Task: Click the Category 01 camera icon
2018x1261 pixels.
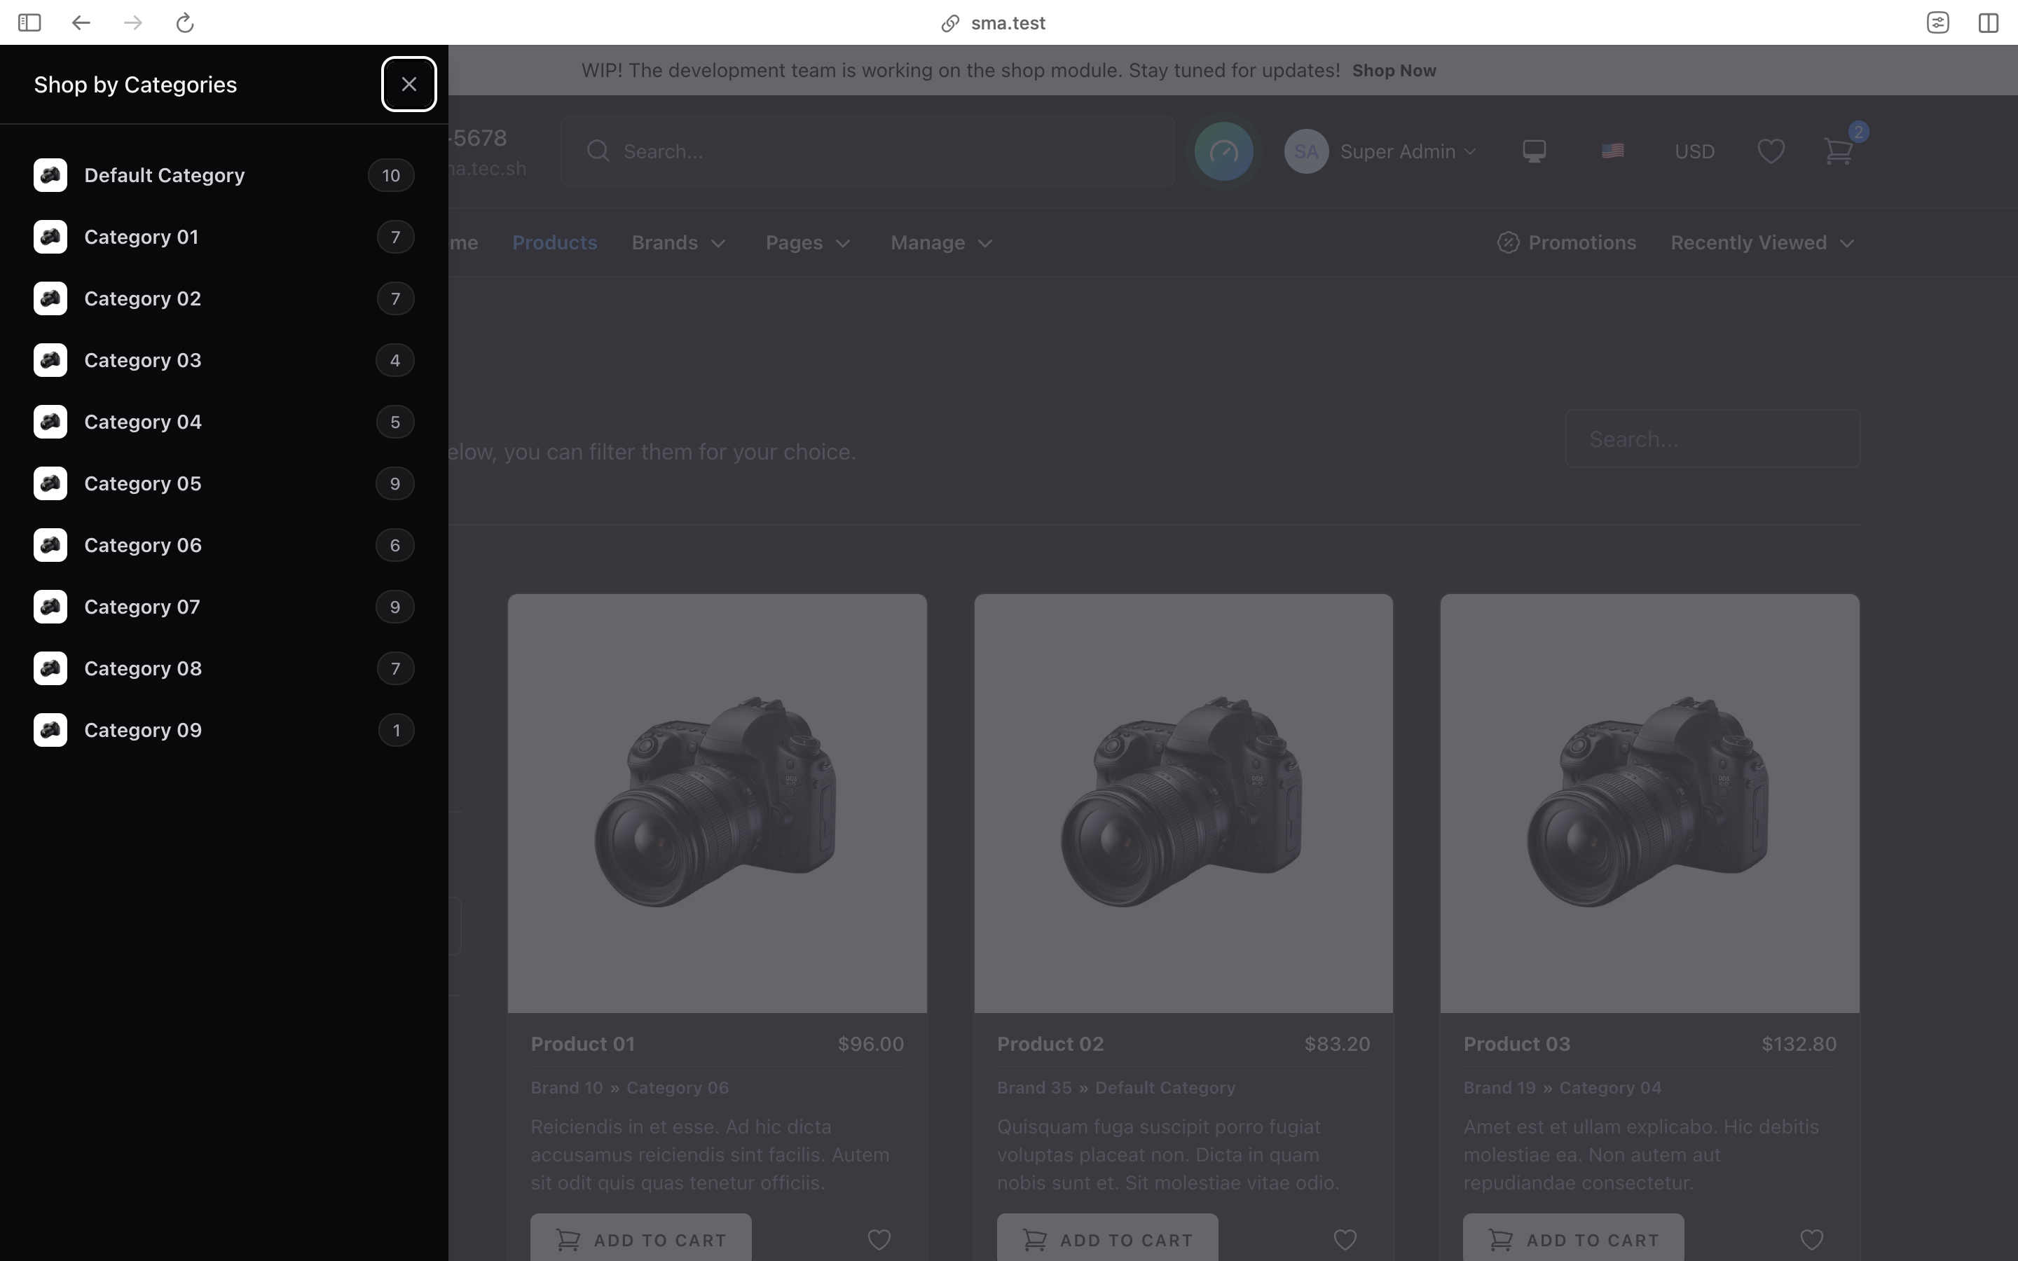Action: 50,237
